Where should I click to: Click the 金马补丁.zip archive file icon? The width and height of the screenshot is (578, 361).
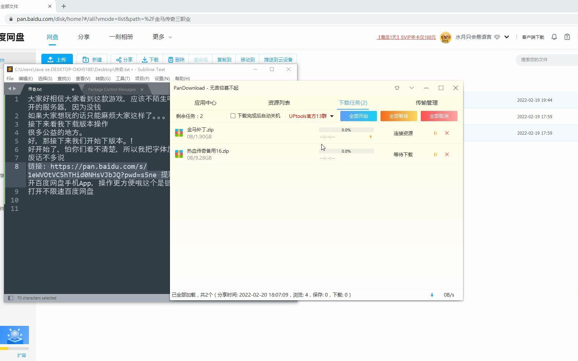pos(179,133)
